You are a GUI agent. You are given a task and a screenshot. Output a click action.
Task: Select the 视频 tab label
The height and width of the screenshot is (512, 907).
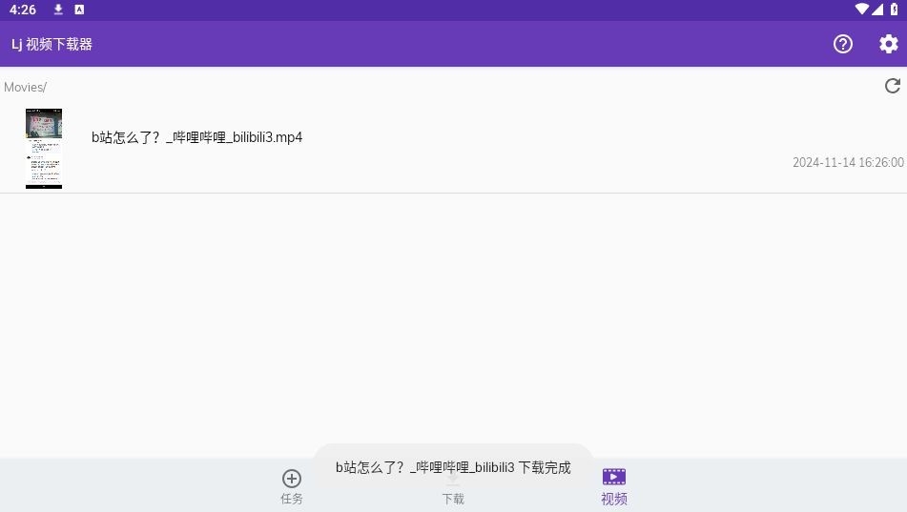614,499
